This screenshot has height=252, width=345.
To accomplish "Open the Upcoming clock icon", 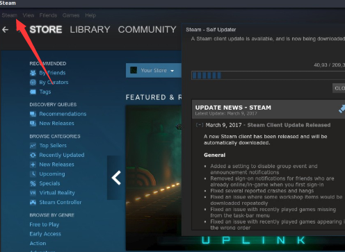I will pyautogui.click(x=33, y=174).
